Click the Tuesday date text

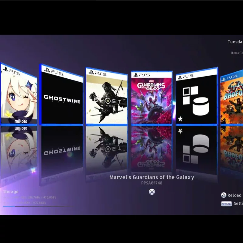point(235,42)
